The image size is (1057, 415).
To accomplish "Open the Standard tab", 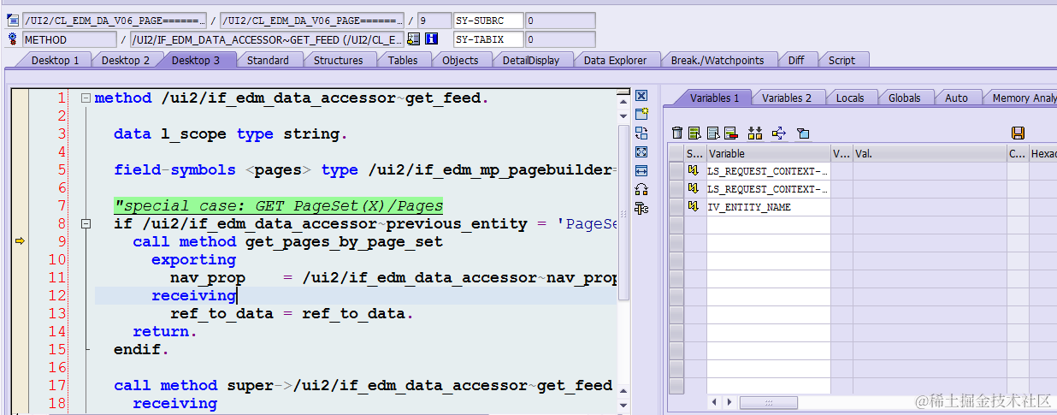I will coord(268,60).
